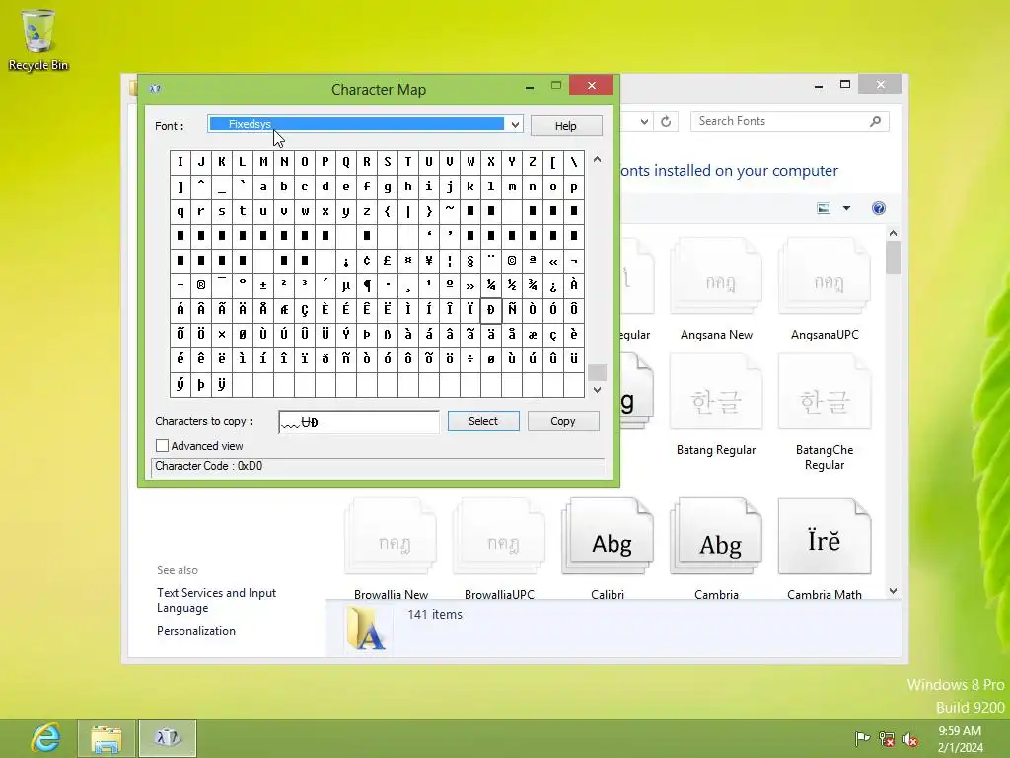Pick the Ð character in the grid
Image resolution: width=1010 pixels, height=758 pixels.
[491, 310]
